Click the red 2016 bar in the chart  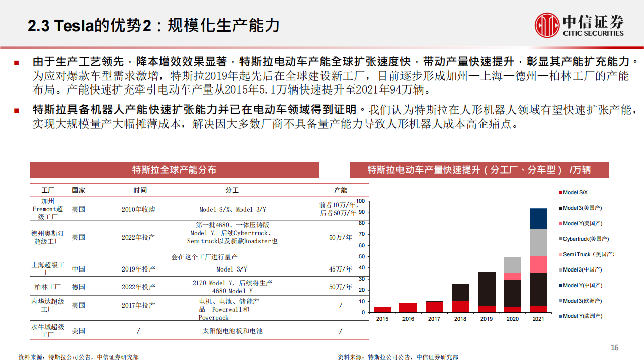[409, 308]
